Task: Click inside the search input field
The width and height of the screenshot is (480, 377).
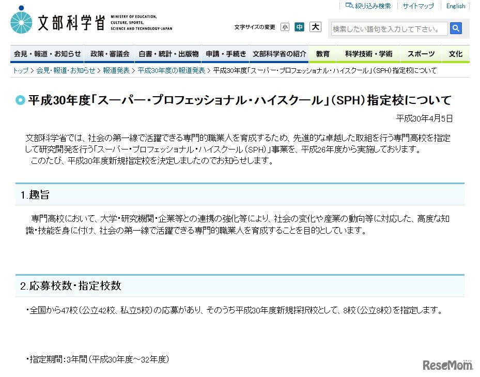Action: [390, 28]
